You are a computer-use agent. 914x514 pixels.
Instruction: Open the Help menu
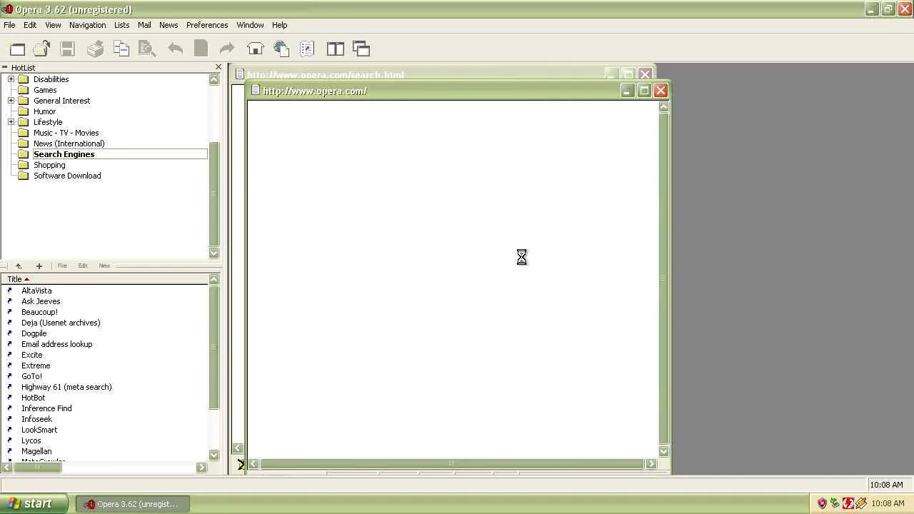tap(279, 25)
